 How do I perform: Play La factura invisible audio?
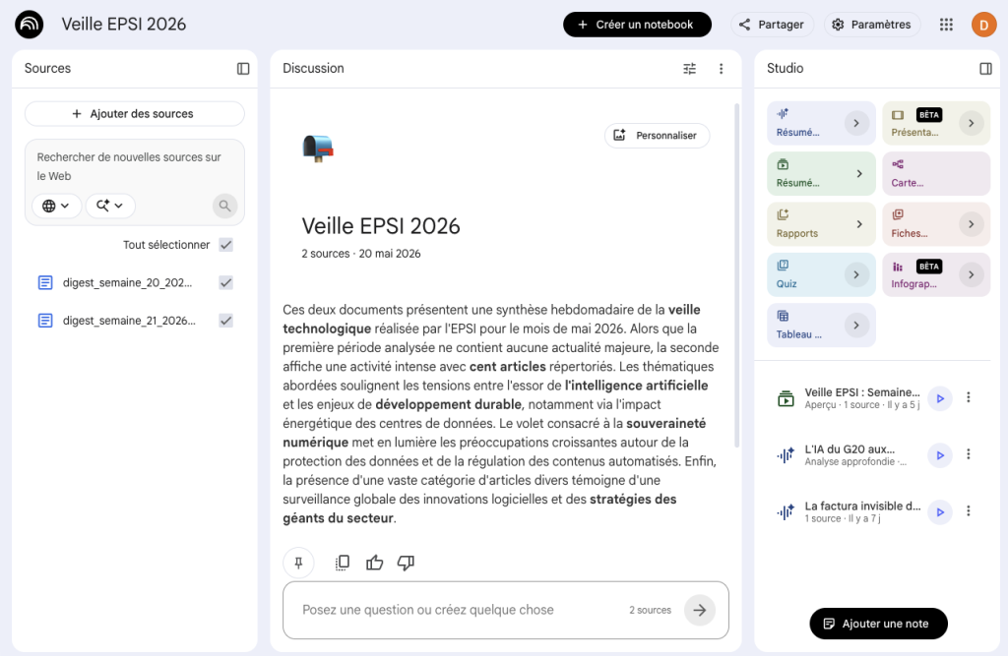pos(940,512)
